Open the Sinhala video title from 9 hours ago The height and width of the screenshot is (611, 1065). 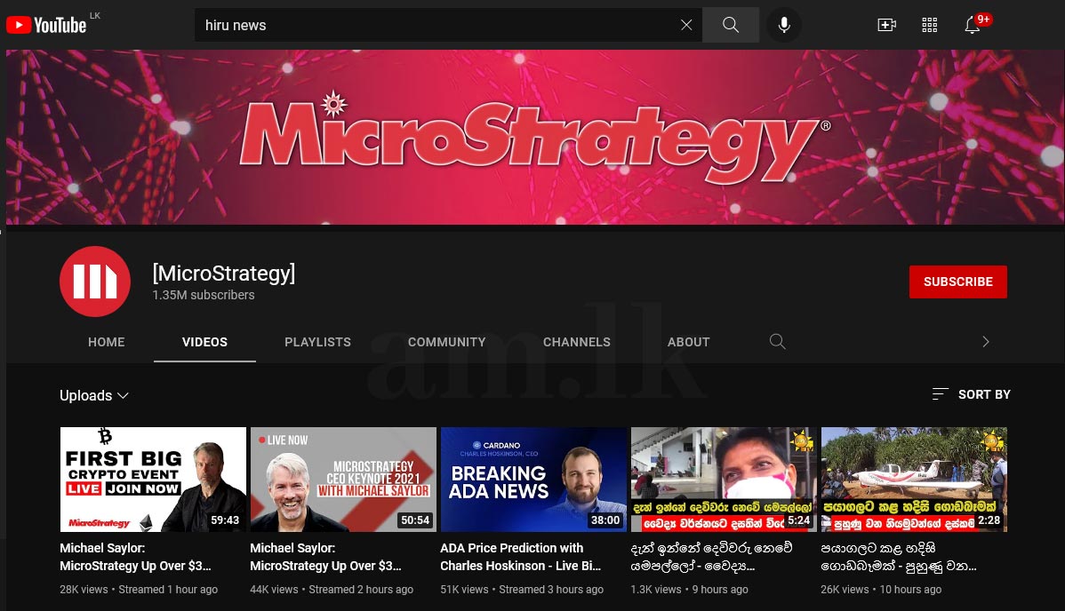tap(711, 557)
